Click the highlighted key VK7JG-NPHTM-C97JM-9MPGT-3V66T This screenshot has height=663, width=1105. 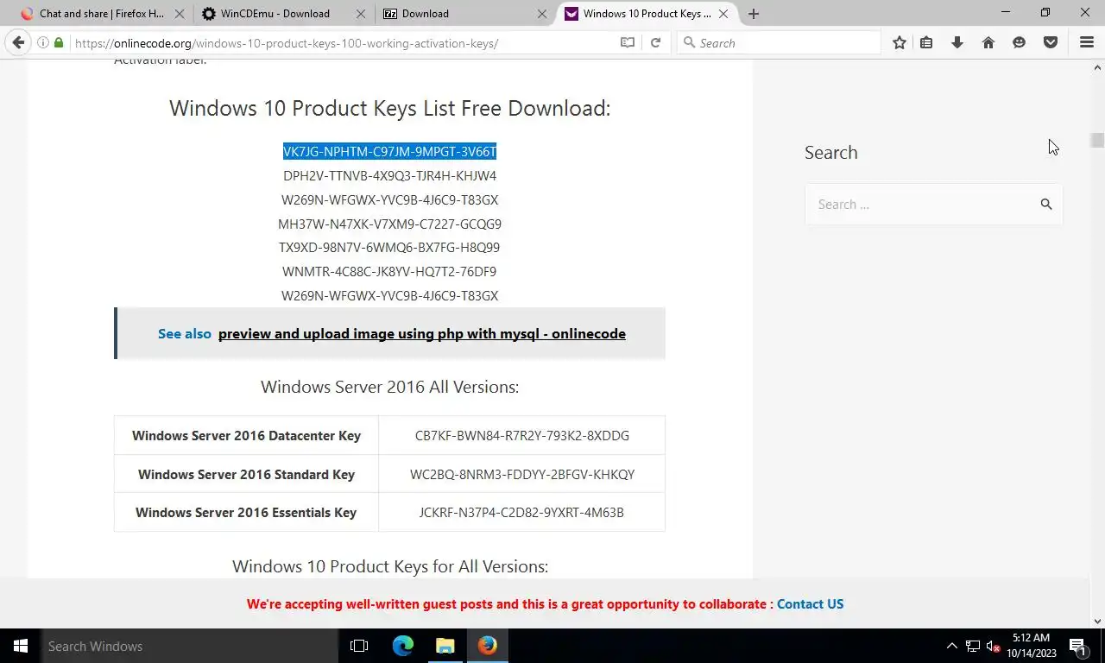tap(389, 152)
